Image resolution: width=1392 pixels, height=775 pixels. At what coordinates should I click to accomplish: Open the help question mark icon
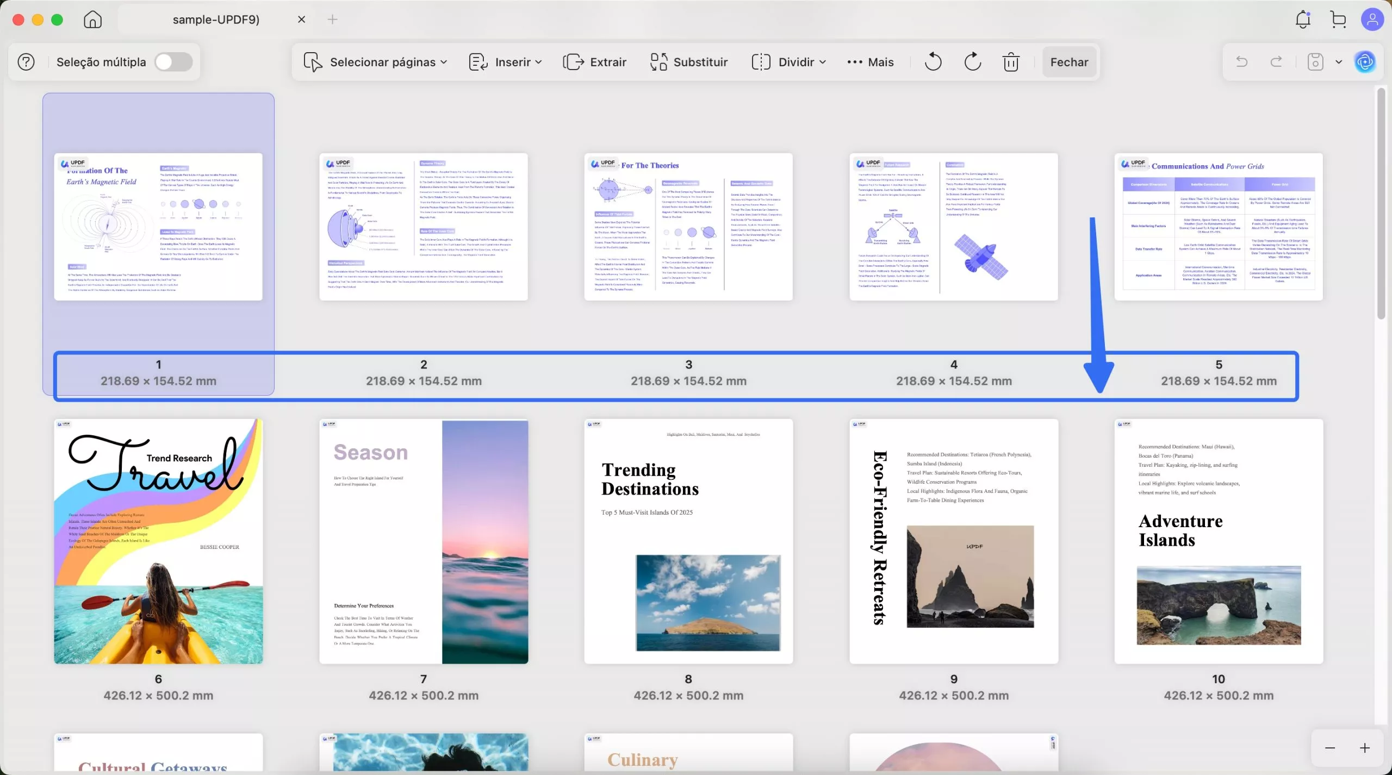(26, 62)
